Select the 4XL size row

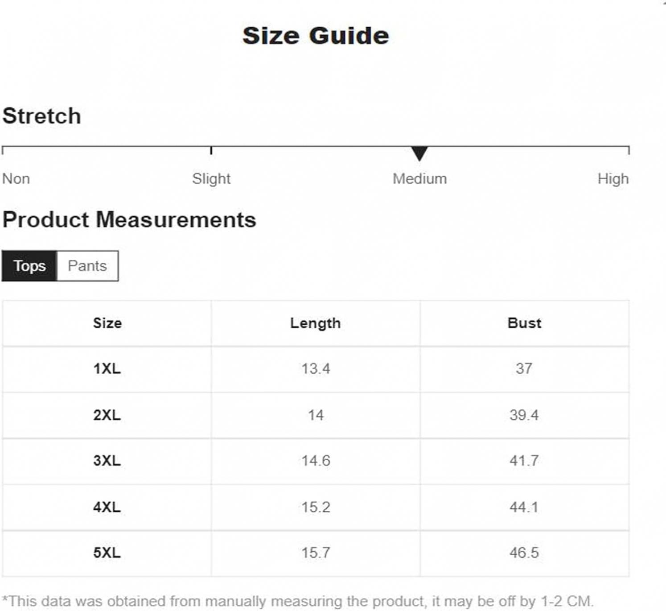(316, 507)
